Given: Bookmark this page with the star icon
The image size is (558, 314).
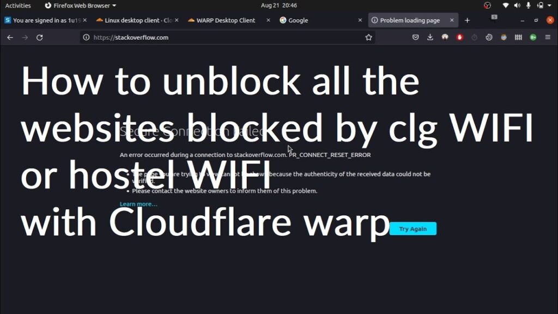Looking at the screenshot, I should 369,38.
